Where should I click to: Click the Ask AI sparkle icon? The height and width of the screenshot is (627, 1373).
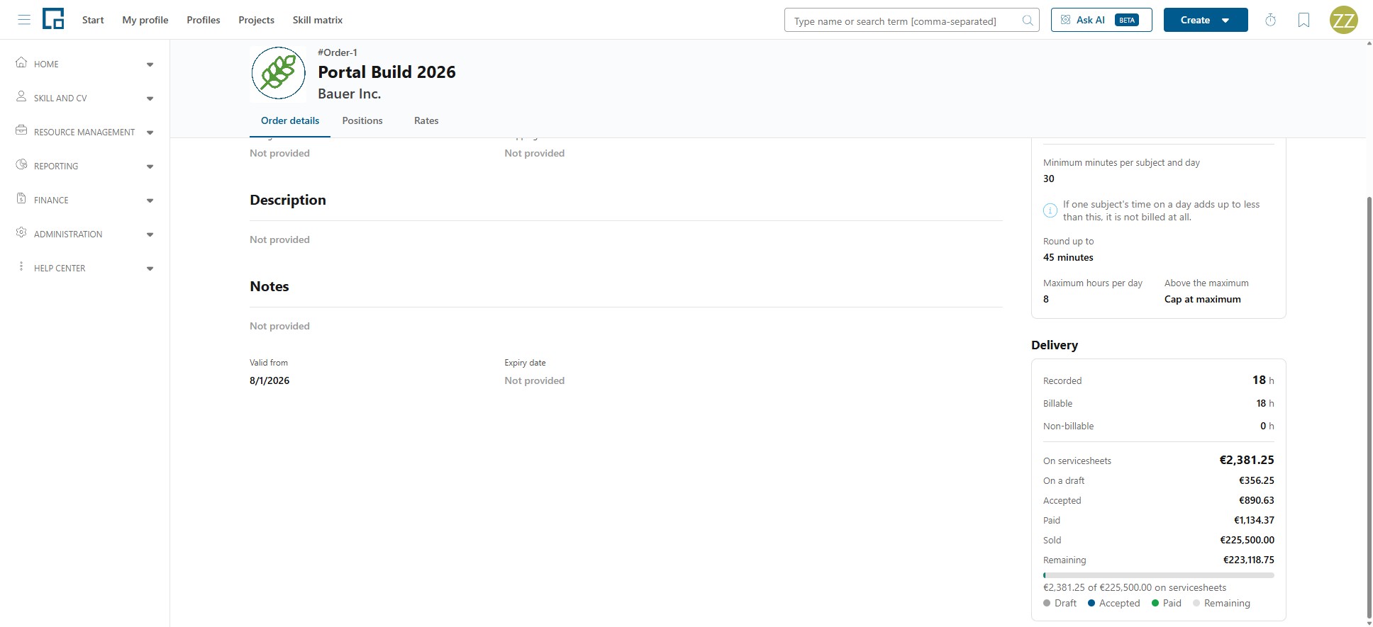click(1065, 20)
